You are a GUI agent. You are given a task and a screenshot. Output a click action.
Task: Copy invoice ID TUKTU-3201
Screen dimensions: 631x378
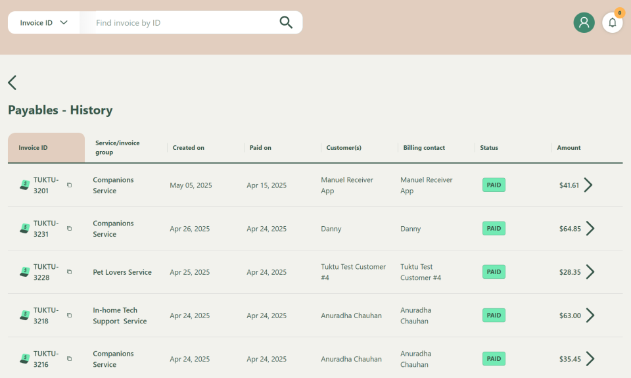click(x=69, y=185)
